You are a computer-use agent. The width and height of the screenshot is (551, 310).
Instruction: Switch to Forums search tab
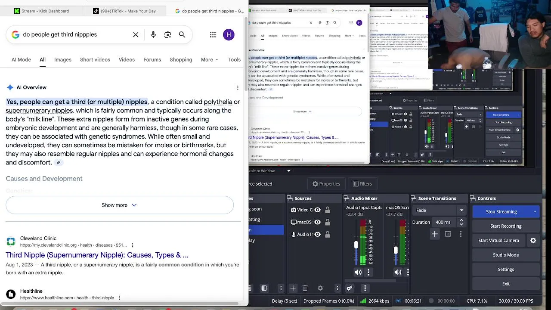pyautogui.click(x=152, y=59)
